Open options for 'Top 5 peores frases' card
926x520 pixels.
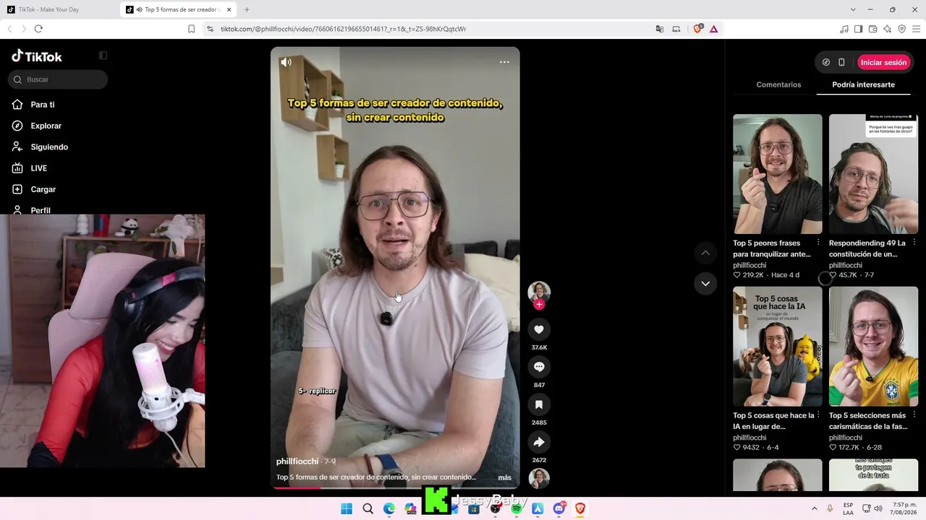[818, 243]
